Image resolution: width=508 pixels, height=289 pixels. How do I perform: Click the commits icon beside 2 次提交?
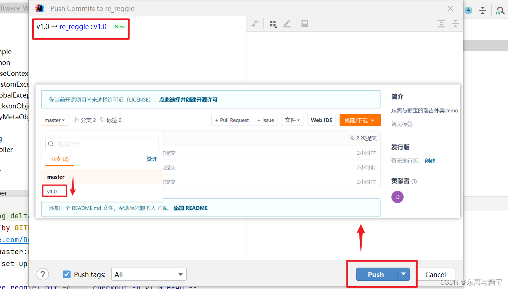[x=351, y=138]
